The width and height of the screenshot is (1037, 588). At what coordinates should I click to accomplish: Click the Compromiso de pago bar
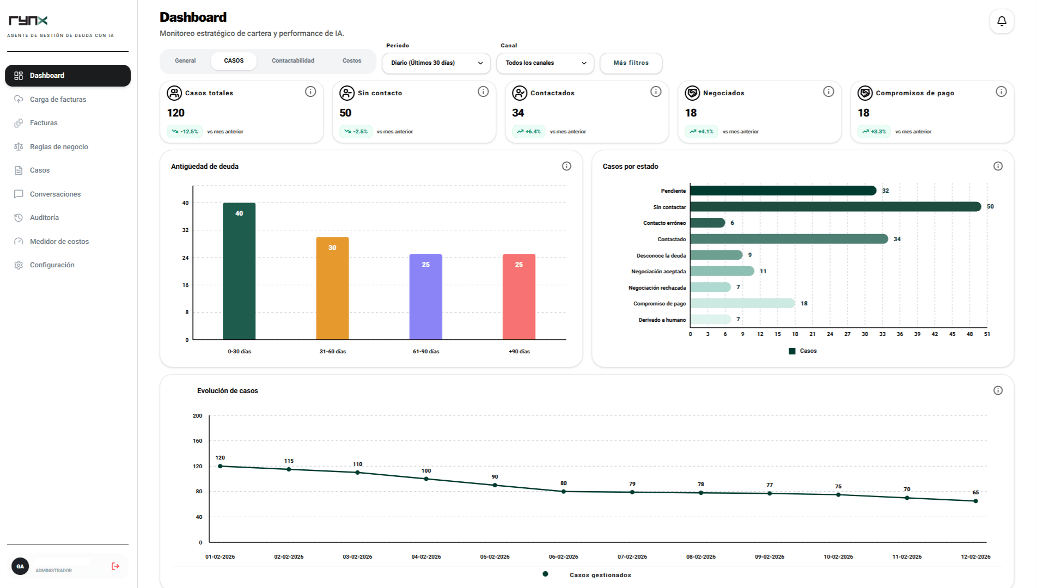click(x=743, y=303)
